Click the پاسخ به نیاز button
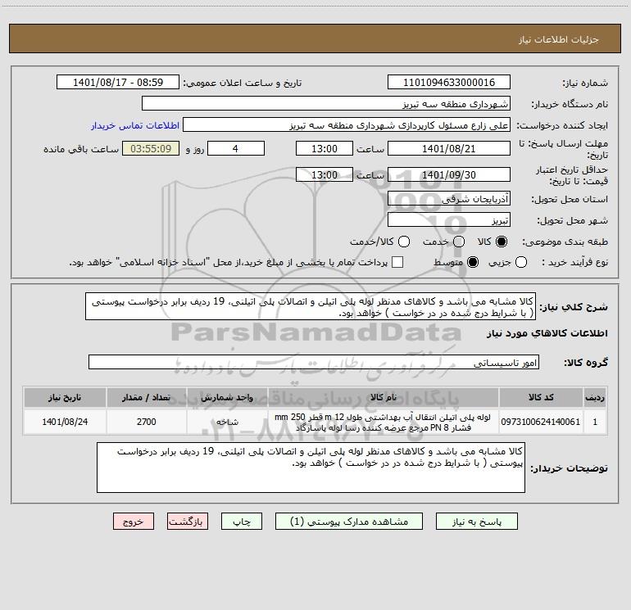Screen dimensions: 631x610 pyautogui.click(x=477, y=522)
